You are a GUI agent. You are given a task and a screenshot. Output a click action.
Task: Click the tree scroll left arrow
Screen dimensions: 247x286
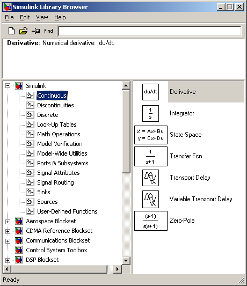tap(7, 269)
